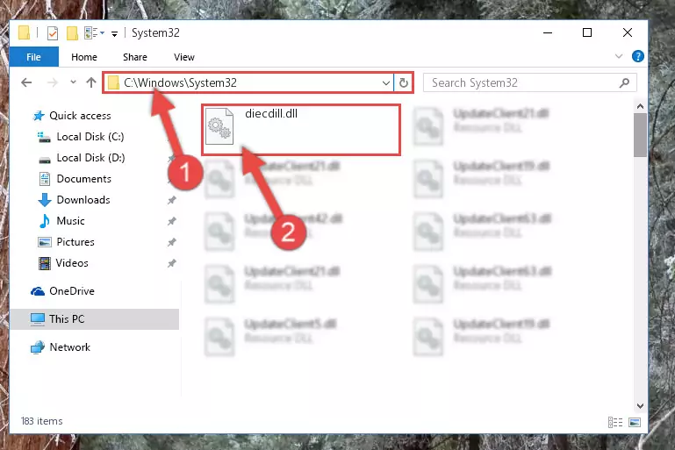The image size is (675, 450).
Task: Click the vertical scrollbar thumb
Action: [640, 135]
